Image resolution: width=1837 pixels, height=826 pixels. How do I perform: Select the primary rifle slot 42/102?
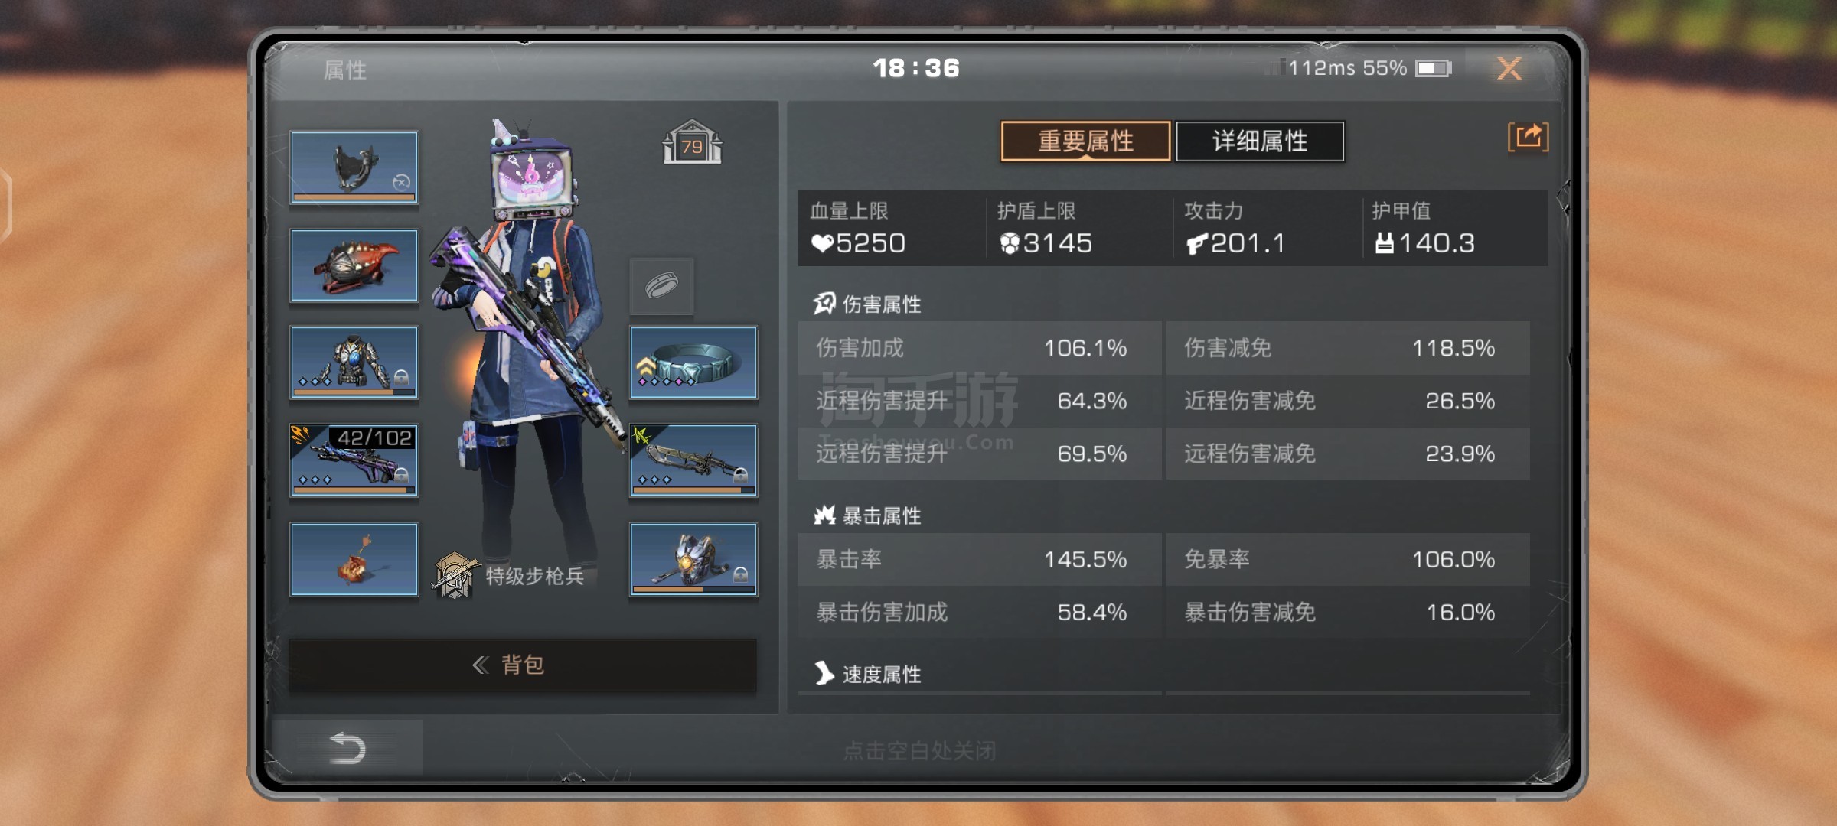[x=354, y=460]
